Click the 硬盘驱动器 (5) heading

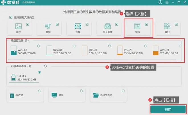(x=20, y=41)
